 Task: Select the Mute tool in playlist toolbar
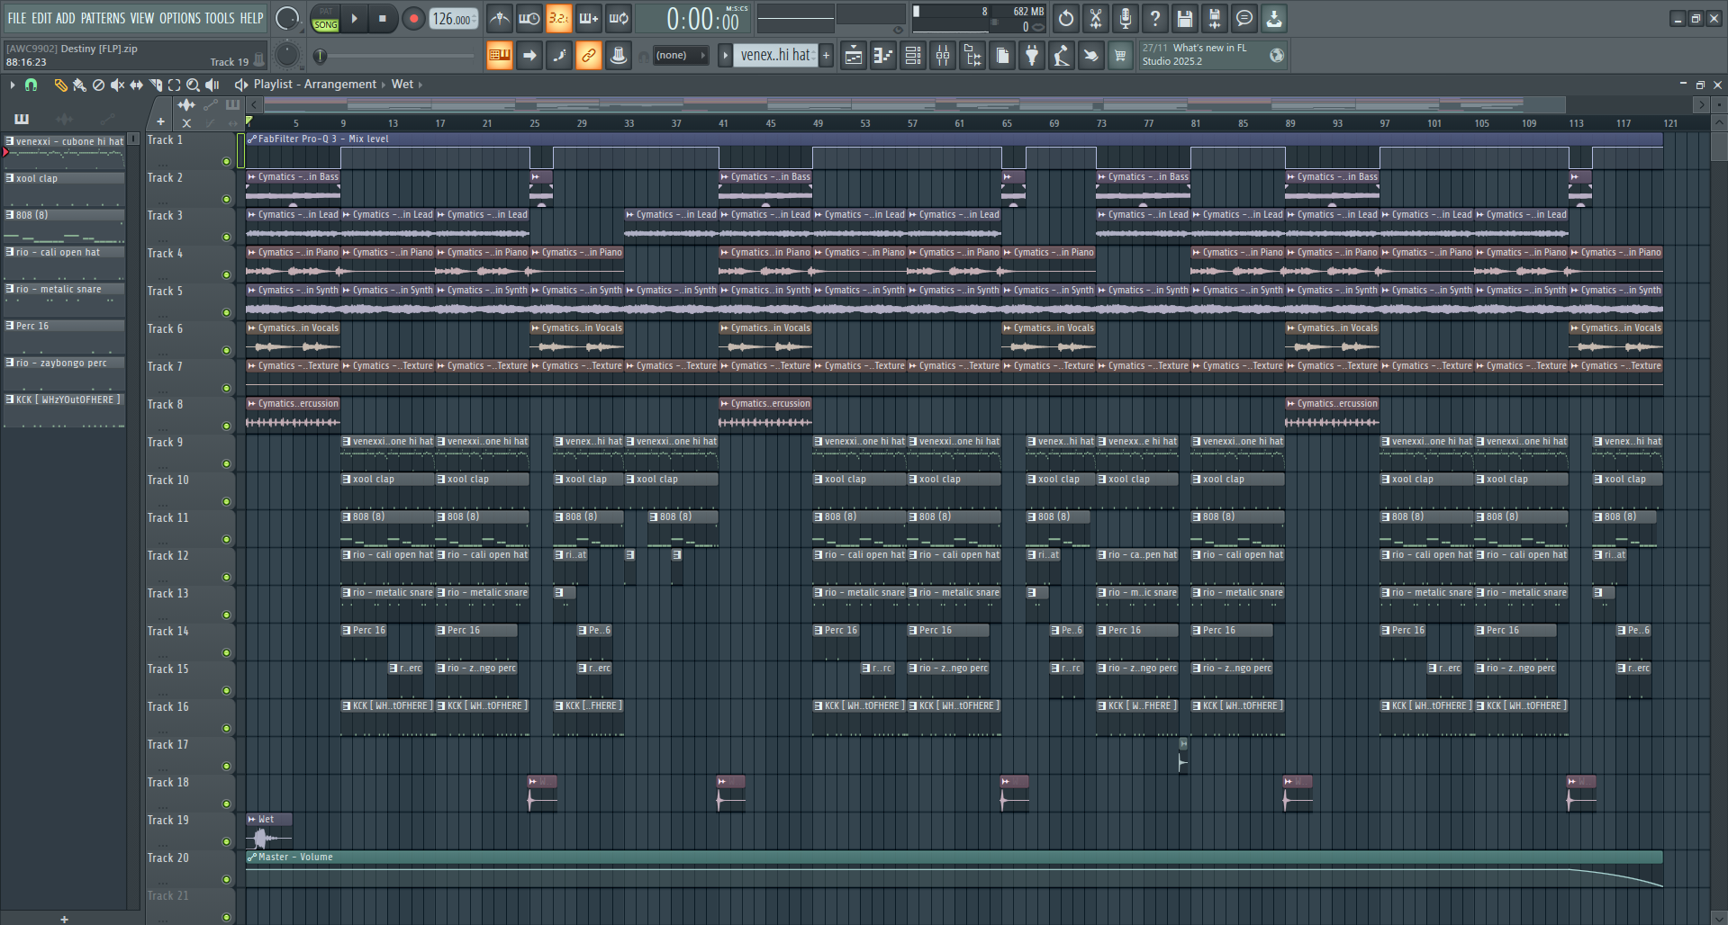(x=117, y=85)
